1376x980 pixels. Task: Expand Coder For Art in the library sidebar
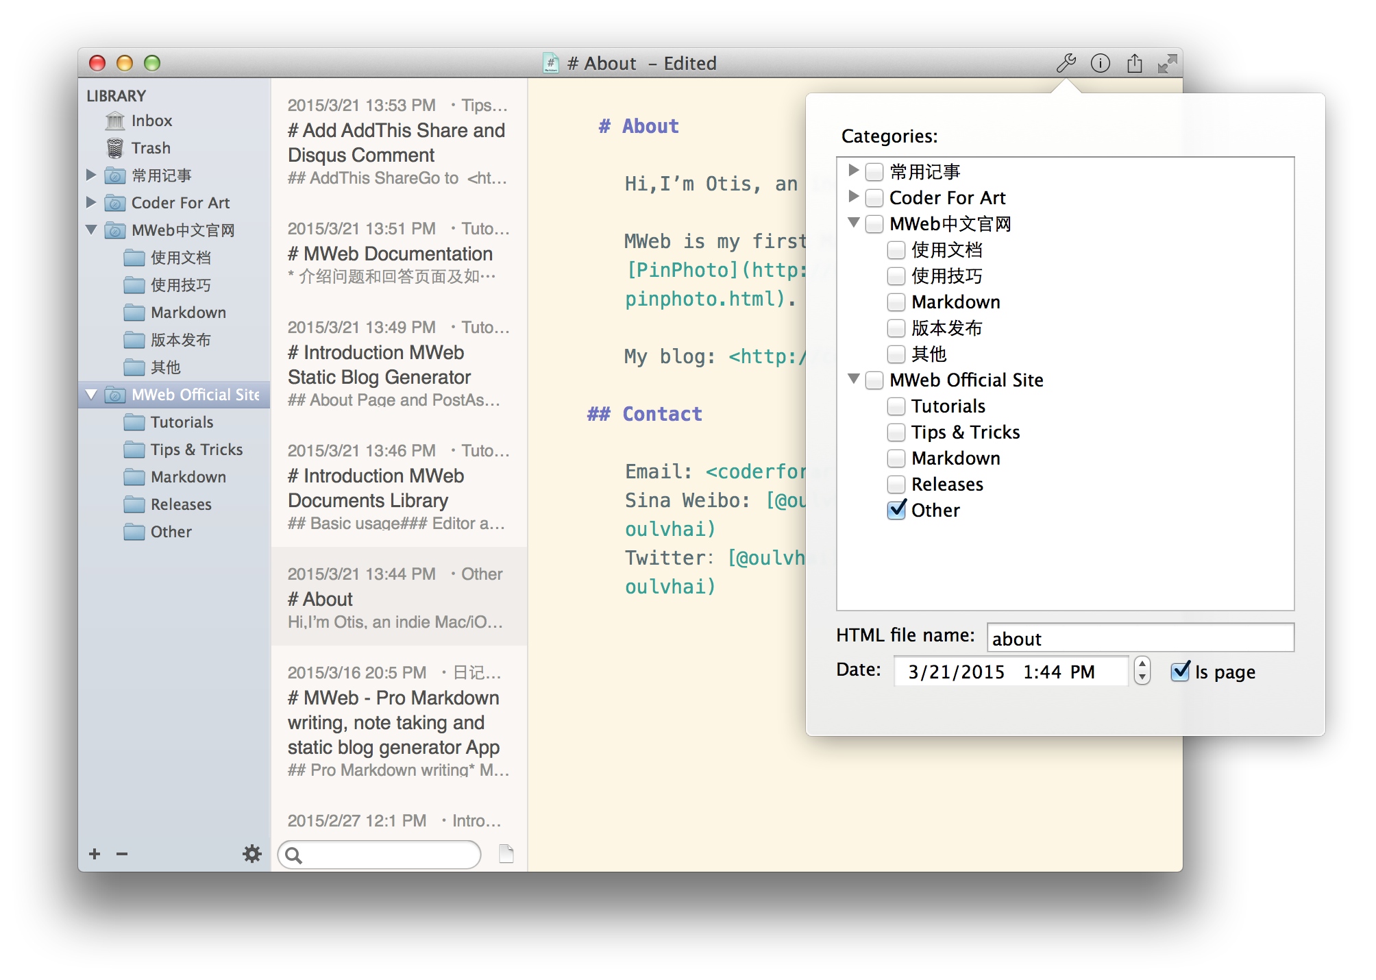point(91,202)
